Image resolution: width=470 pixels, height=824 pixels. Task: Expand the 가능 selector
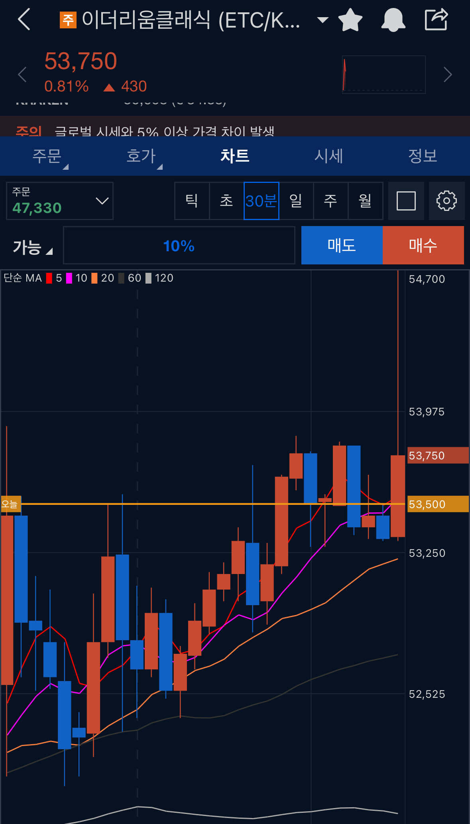pos(33,247)
